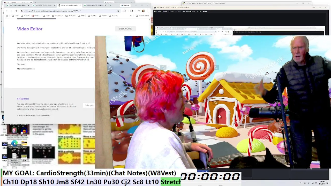Close the Video Editor tab
331x186 pixels.
coord(80,5)
